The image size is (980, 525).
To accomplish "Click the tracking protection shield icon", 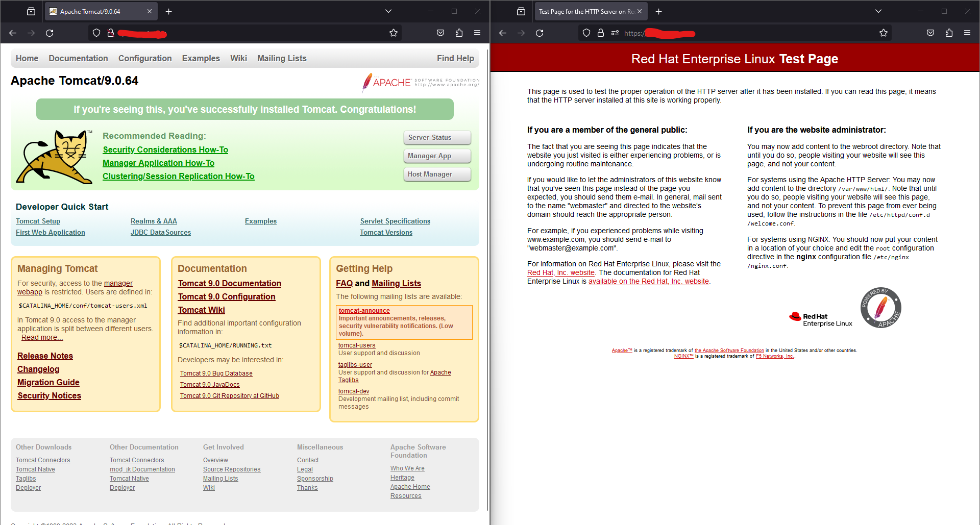I will pyautogui.click(x=96, y=33).
